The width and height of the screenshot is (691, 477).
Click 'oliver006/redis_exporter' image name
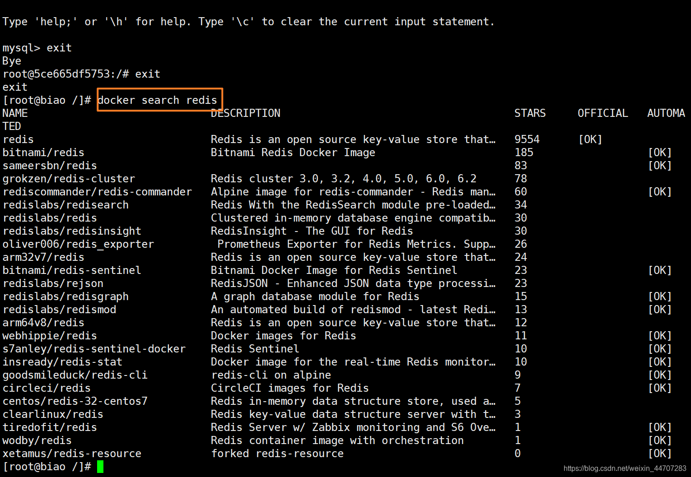(x=78, y=244)
